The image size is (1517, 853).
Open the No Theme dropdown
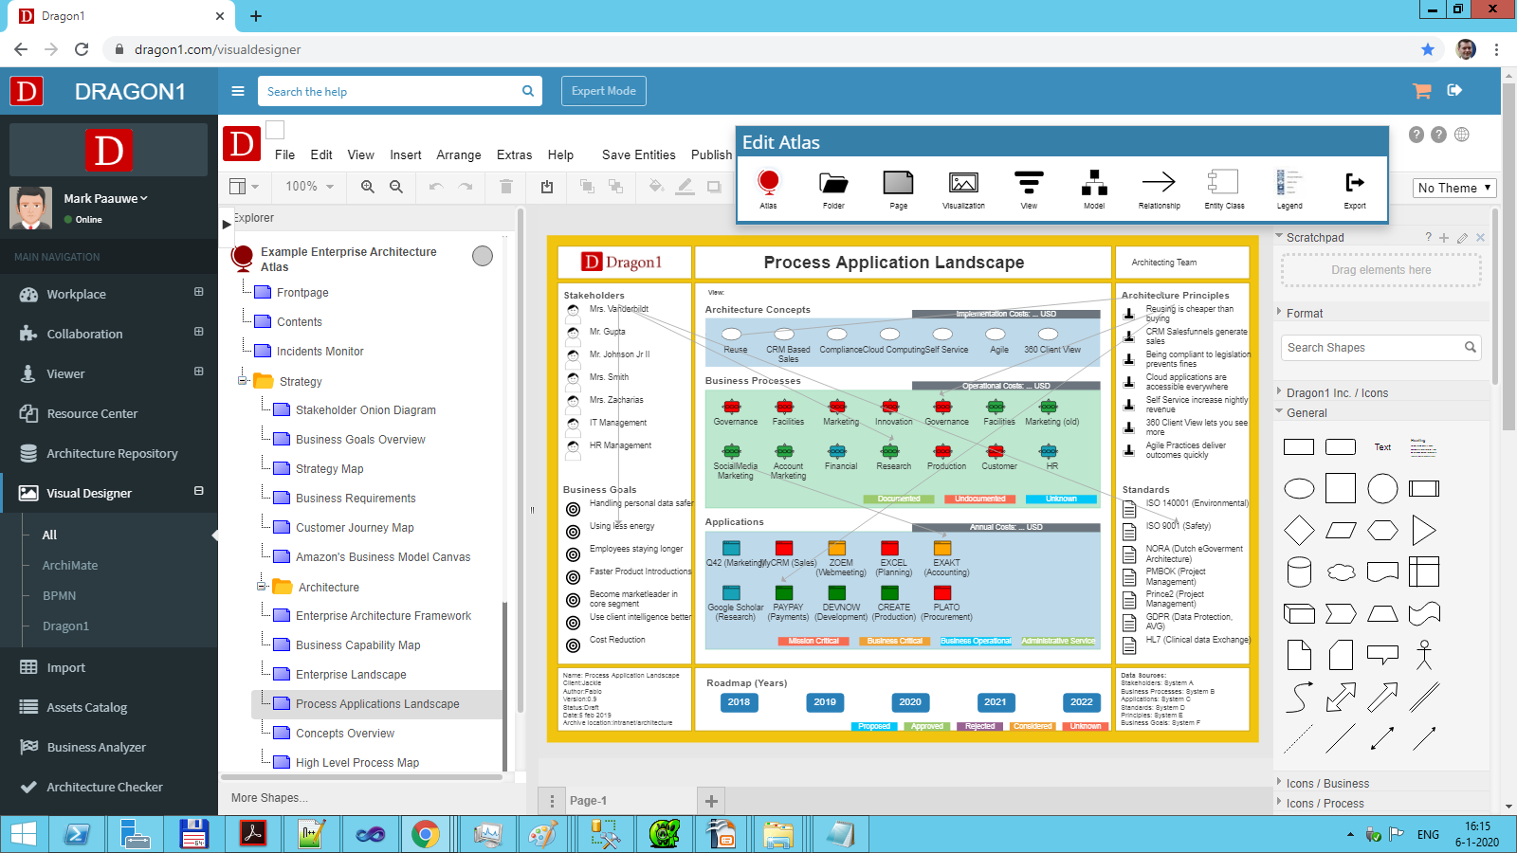pyautogui.click(x=1454, y=188)
